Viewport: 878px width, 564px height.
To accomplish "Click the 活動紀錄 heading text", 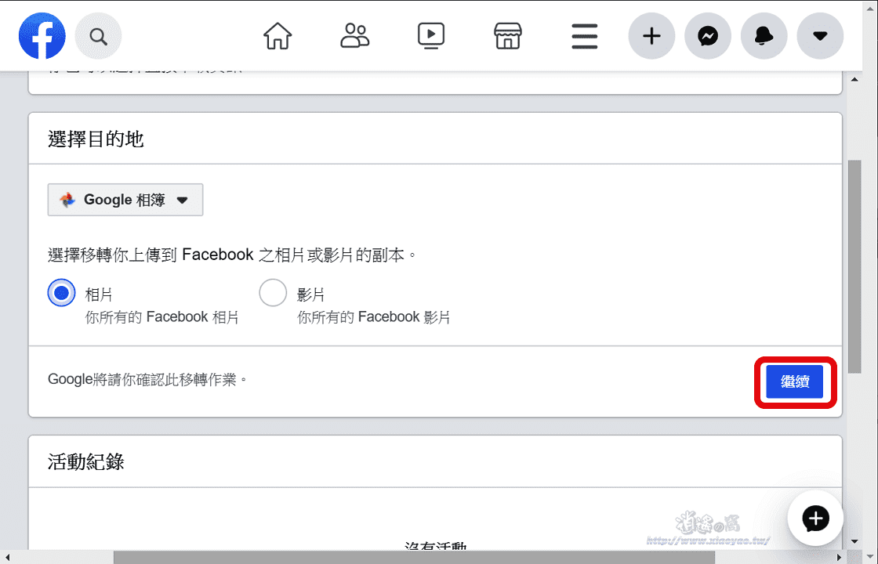I will click(x=85, y=462).
